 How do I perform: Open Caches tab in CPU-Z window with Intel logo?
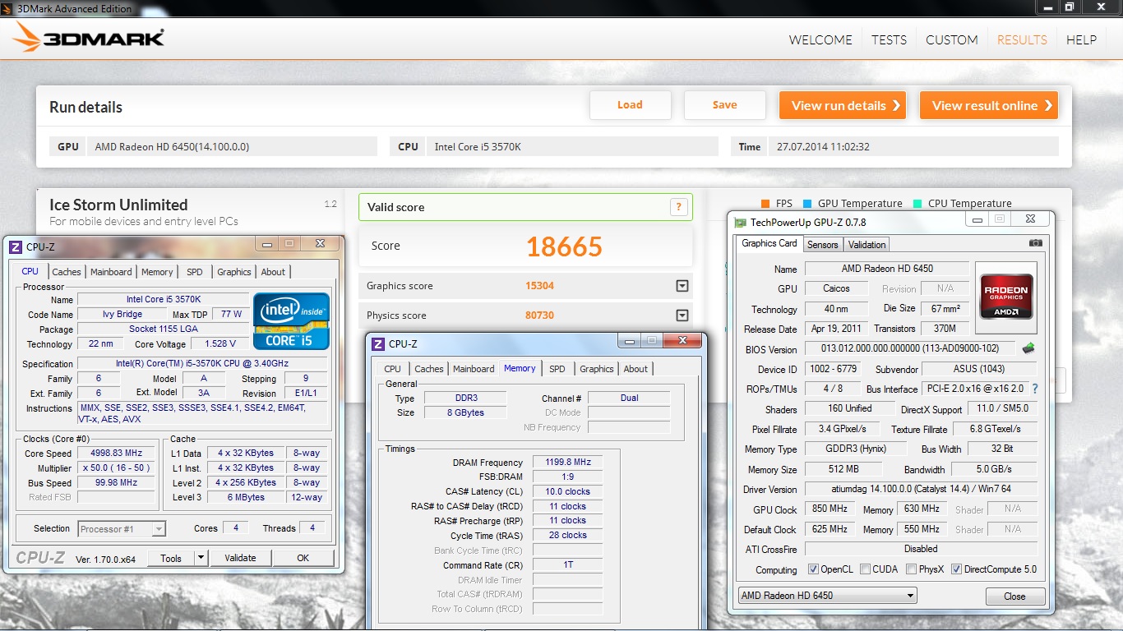(x=67, y=272)
